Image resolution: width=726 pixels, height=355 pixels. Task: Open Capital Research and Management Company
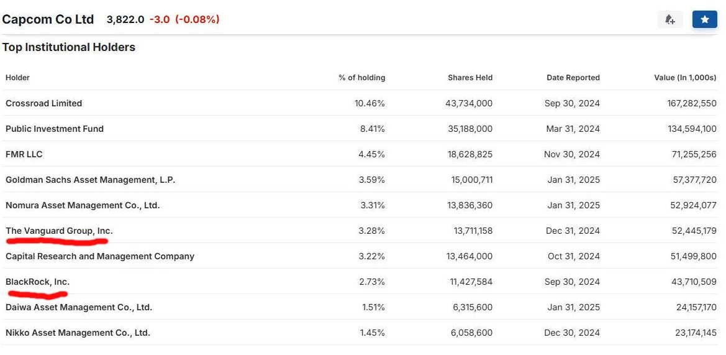(100, 256)
